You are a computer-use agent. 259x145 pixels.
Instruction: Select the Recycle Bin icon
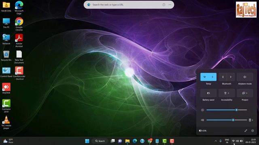[6, 56]
